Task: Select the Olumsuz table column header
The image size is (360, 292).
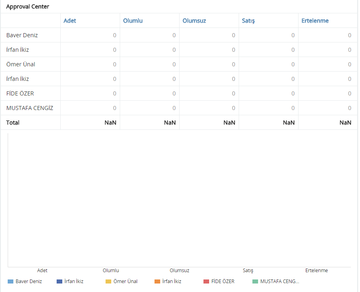Action: tap(194, 21)
